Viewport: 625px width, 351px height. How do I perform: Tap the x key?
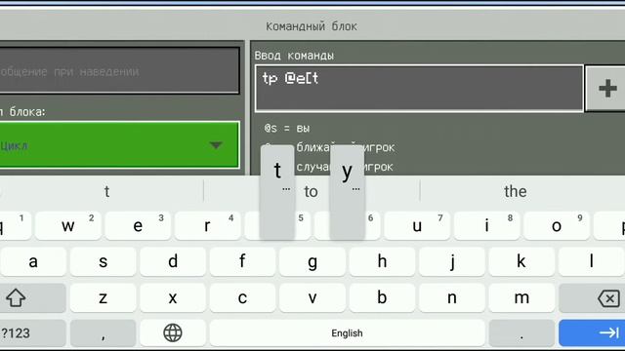pos(173,298)
